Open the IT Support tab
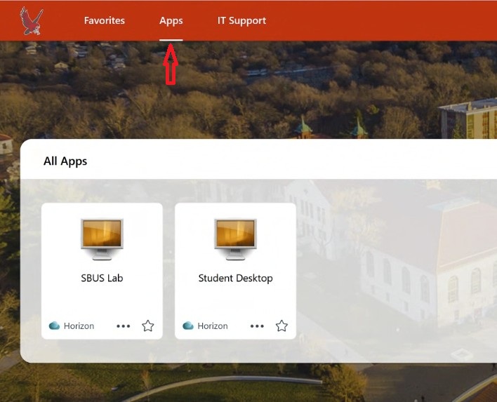 pos(241,20)
